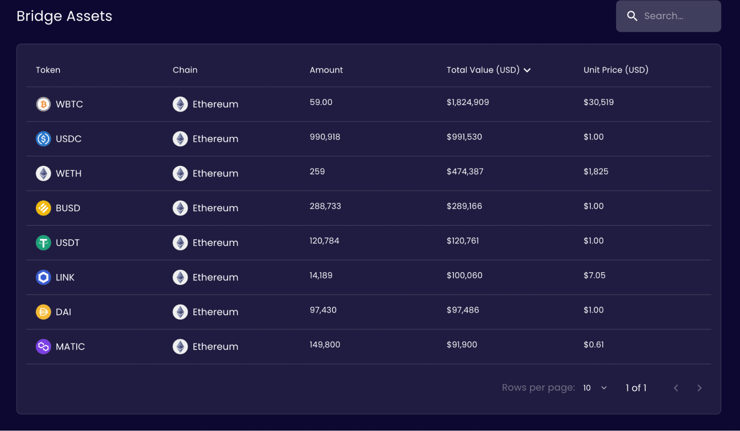
Task: Sort by Unit Price (USD) header
Action: [616, 70]
